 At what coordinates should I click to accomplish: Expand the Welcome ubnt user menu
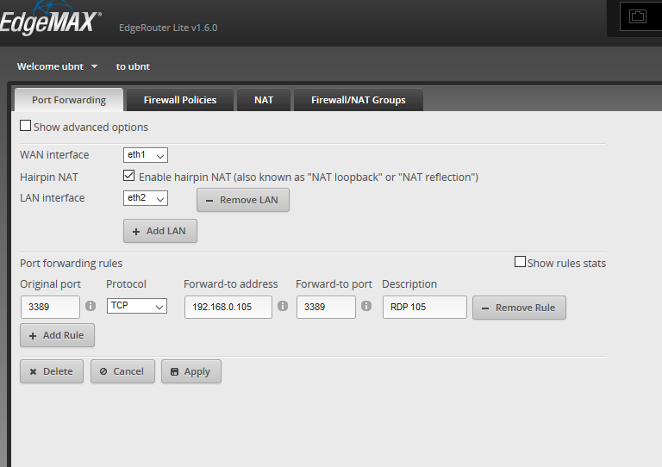(x=57, y=66)
